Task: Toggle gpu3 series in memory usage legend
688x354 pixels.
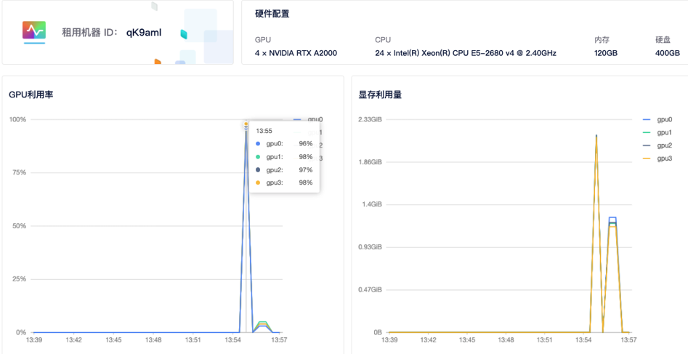Action: 658,158
